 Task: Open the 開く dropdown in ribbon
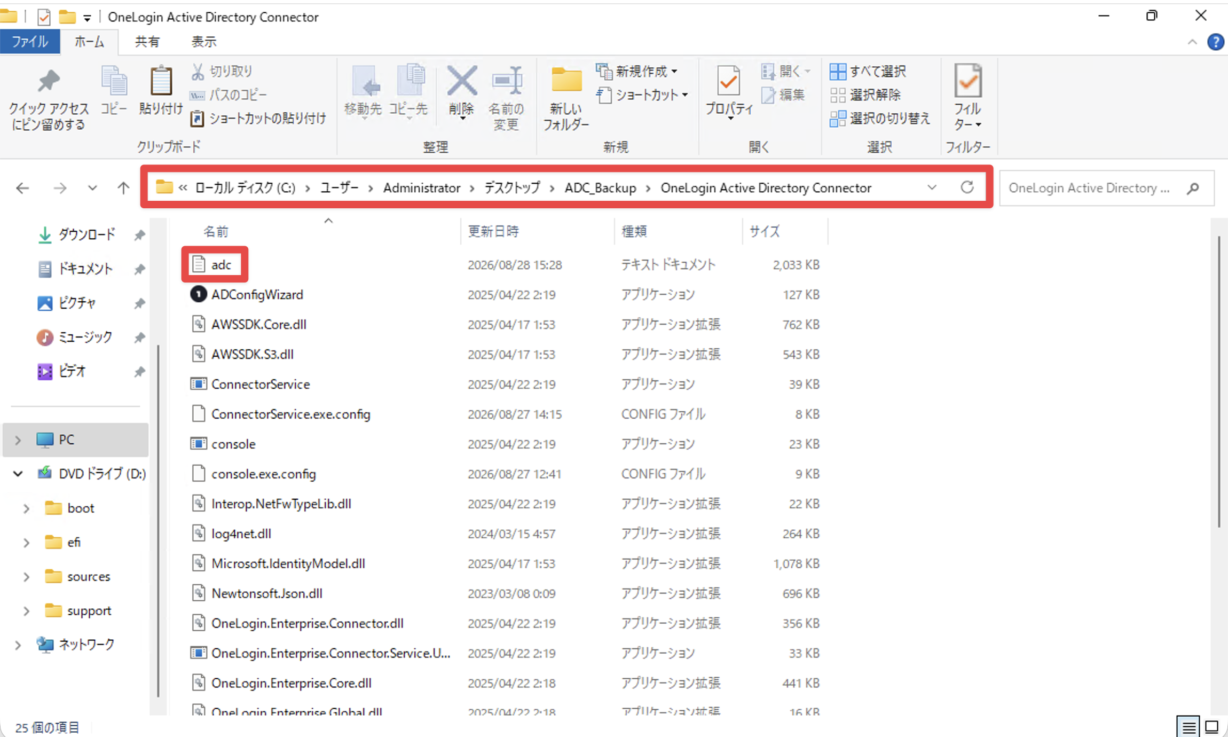click(x=786, y=71)
